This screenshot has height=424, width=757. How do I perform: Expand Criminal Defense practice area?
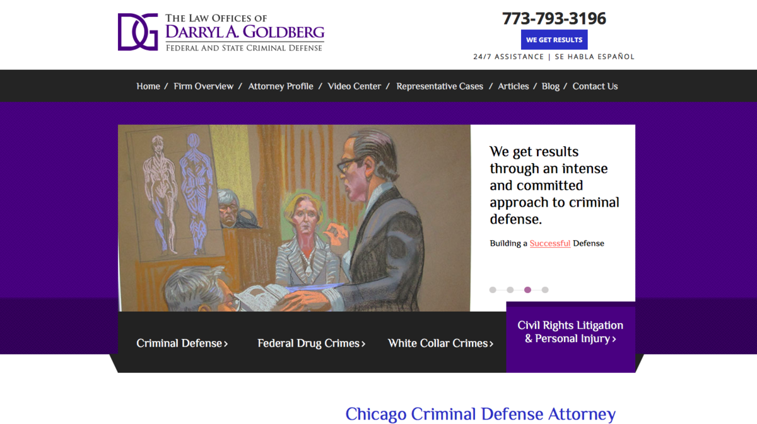[x=182, y=343]
